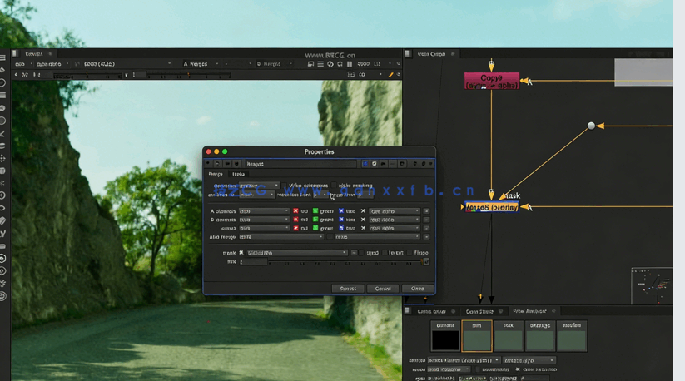Open the operation dropdown in Properties

point(259,186)
